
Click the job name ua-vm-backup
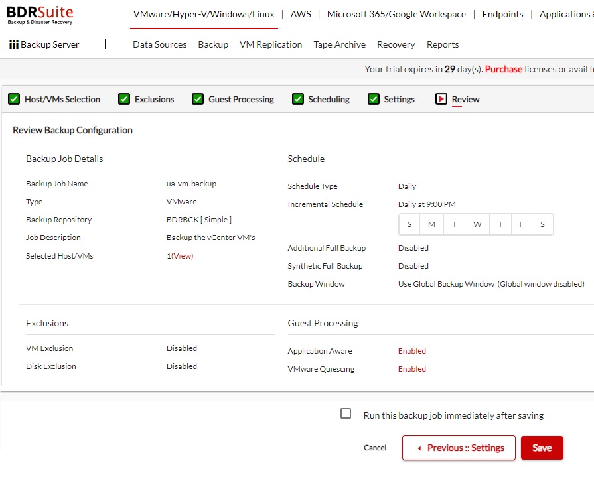[x=191, y=184]
